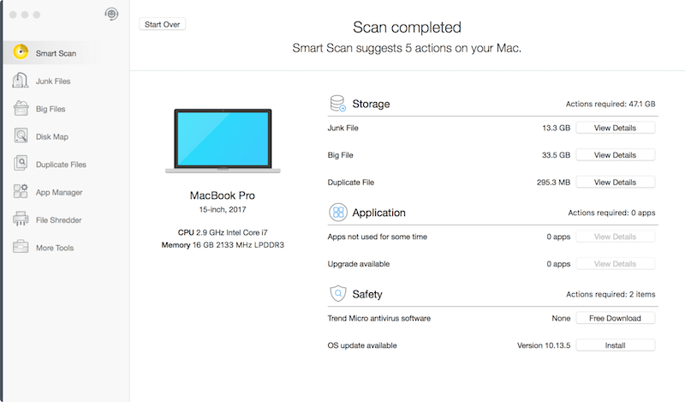Click Free Download for Trend Micro antivirus
685x402 pixels.
click(x=615, y=318)
